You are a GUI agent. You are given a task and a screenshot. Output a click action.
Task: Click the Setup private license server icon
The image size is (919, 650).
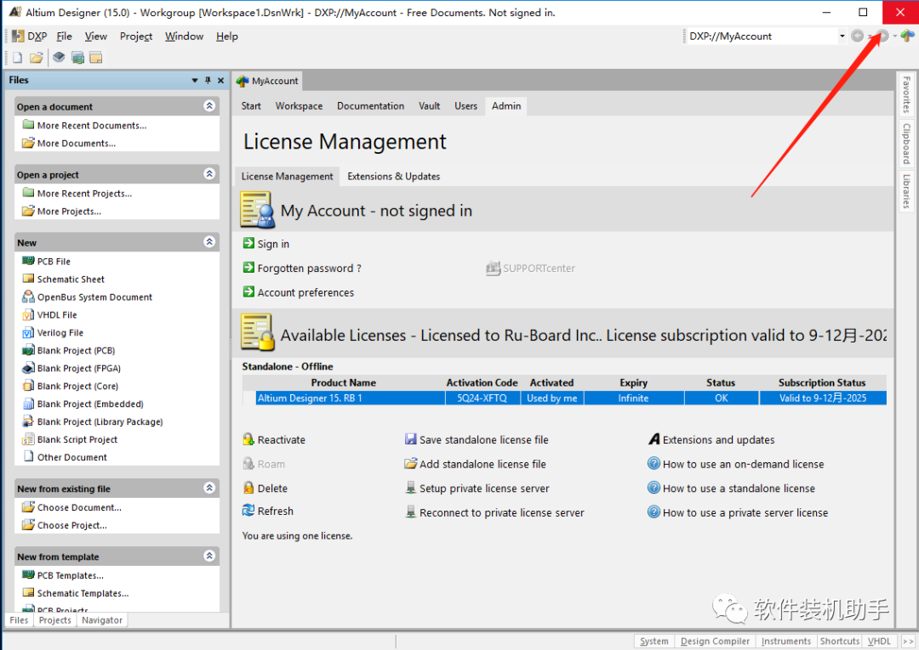pos(410,488)
